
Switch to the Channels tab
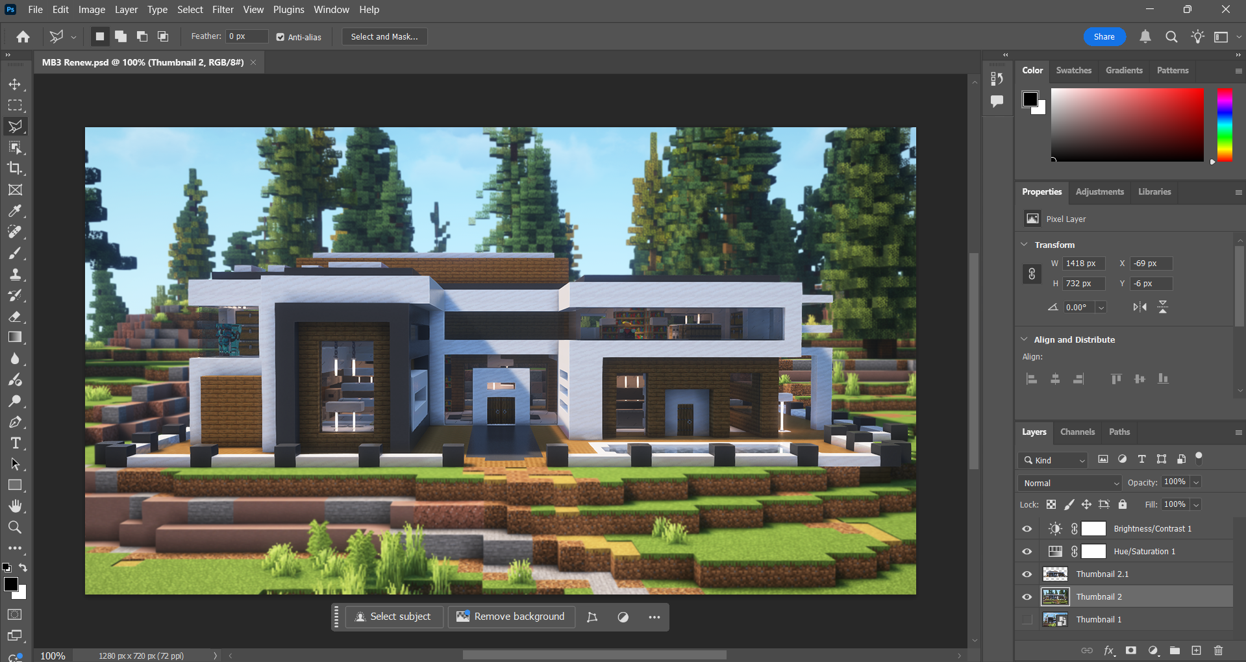tap(1077, 432)
